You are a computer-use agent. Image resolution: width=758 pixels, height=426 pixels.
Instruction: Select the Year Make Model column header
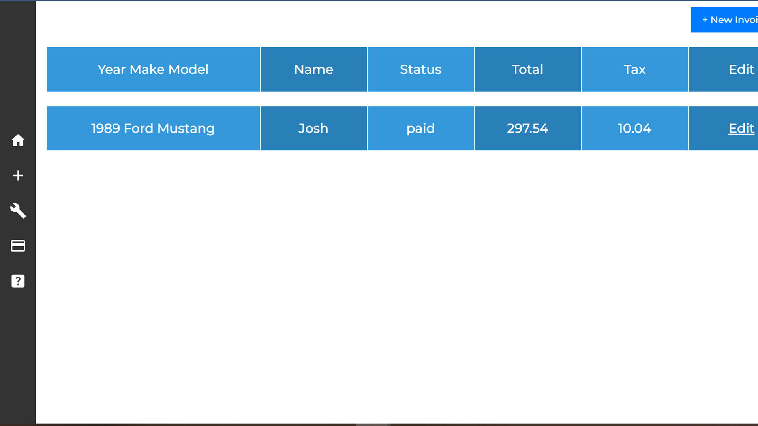152,69
